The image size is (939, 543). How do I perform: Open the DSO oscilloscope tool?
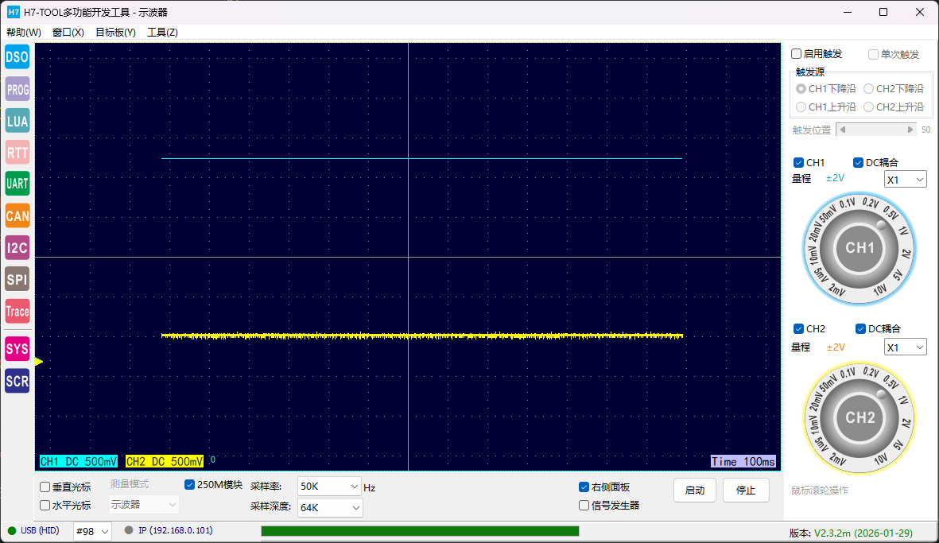(17, 56)
